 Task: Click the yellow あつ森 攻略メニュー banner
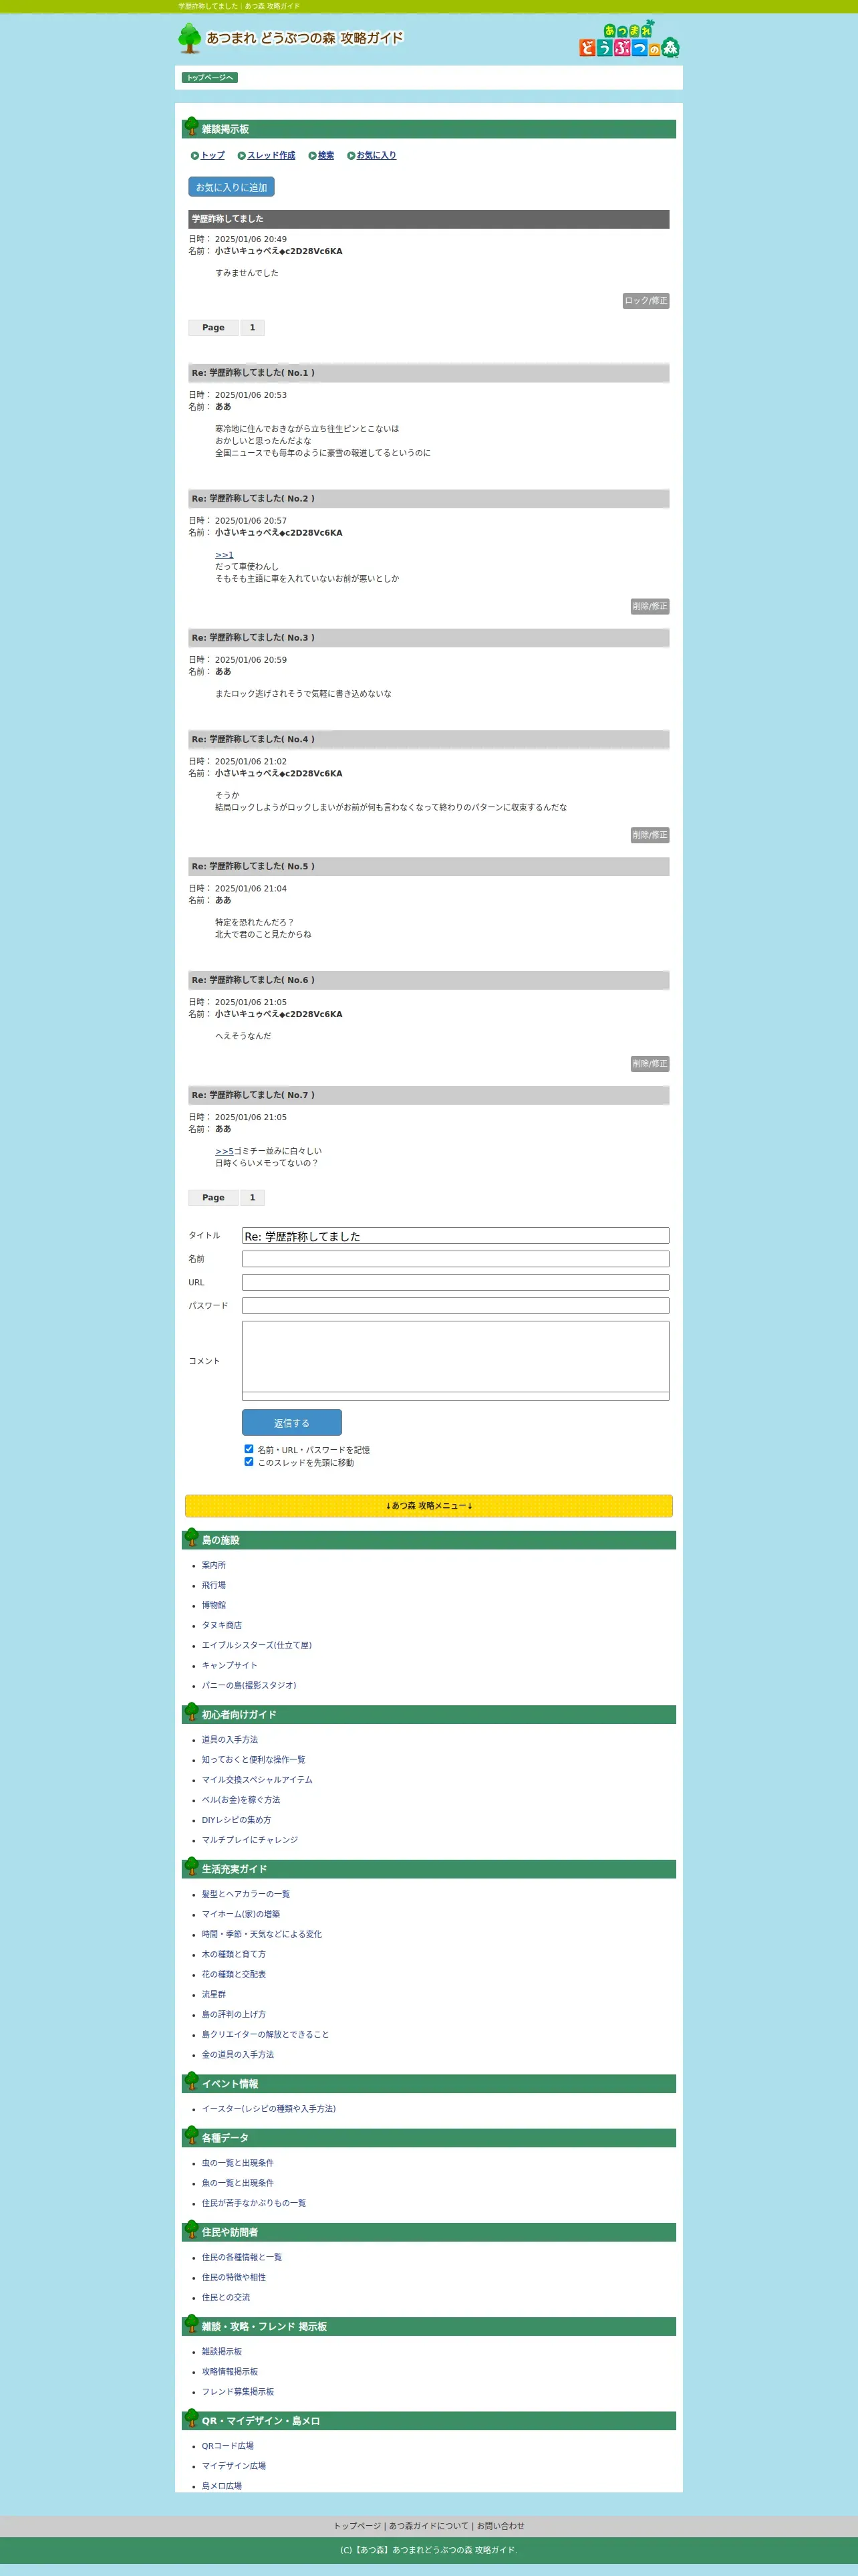click(428, 1506)
